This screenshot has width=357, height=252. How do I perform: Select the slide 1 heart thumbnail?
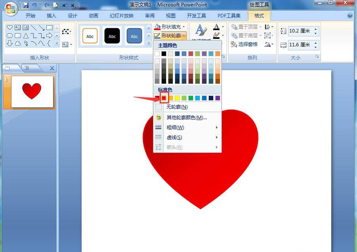click(32, 92)
